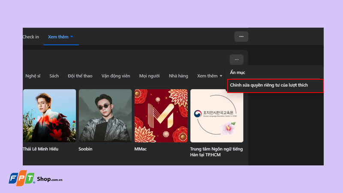Image resolution: width=343 pixels, height=193 pixels.
Task: Open the Nhà hàng category tab
Action: 178,76
